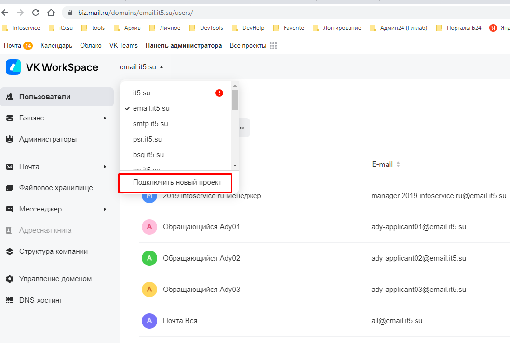This screenshot has width=510, height=343.
Task: Click the domain list scrollbar thumb
Action: (235, 100)
